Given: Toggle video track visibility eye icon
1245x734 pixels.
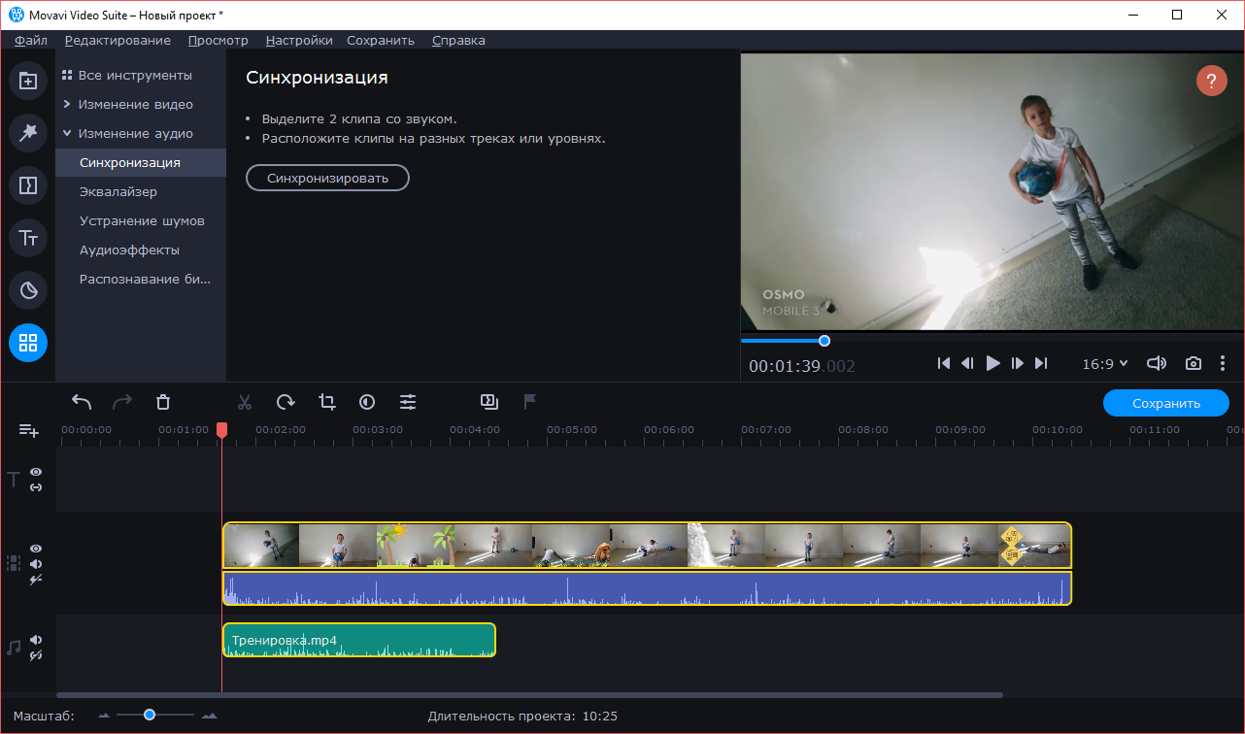Looking at the screenshot, I should tap(36, 549).
